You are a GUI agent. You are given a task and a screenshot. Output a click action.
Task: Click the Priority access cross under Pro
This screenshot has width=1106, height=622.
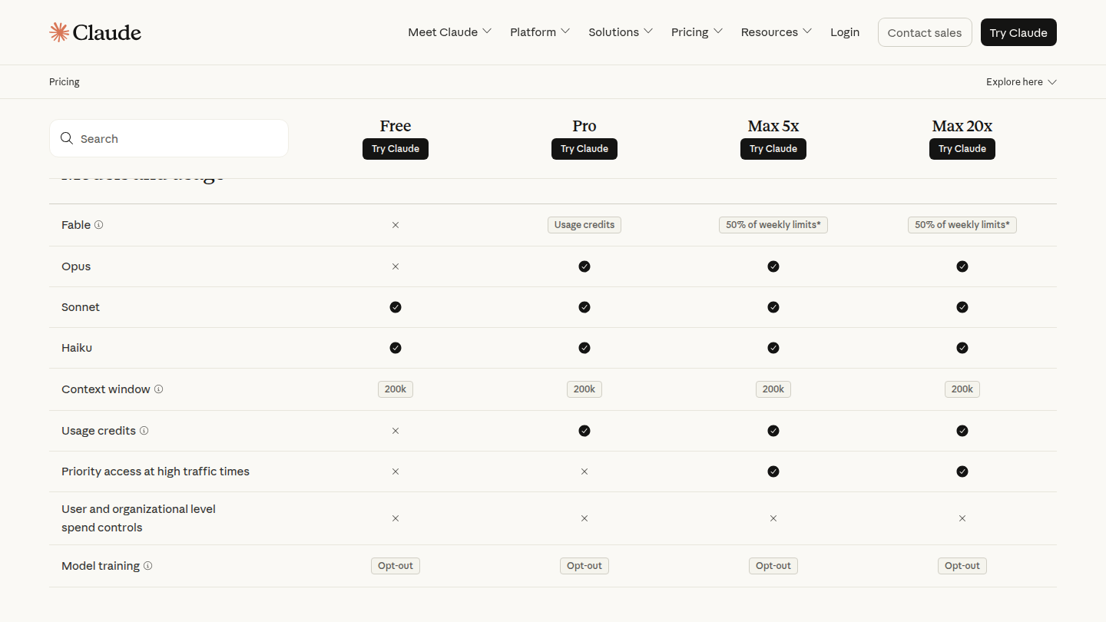pyautogui.click(x=584, y=471)
